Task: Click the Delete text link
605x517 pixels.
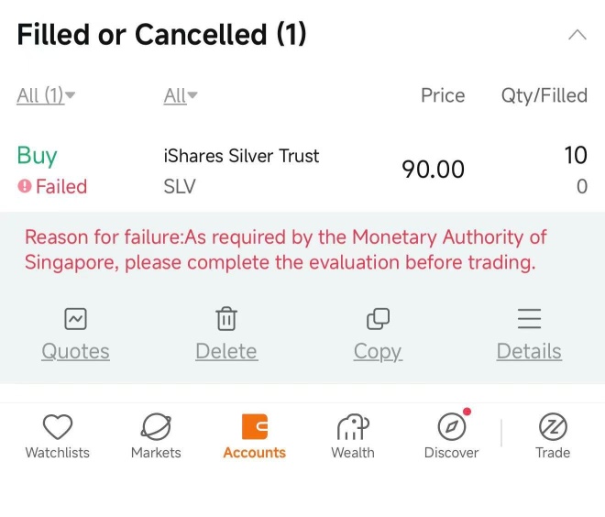Action: pos(226,351)
